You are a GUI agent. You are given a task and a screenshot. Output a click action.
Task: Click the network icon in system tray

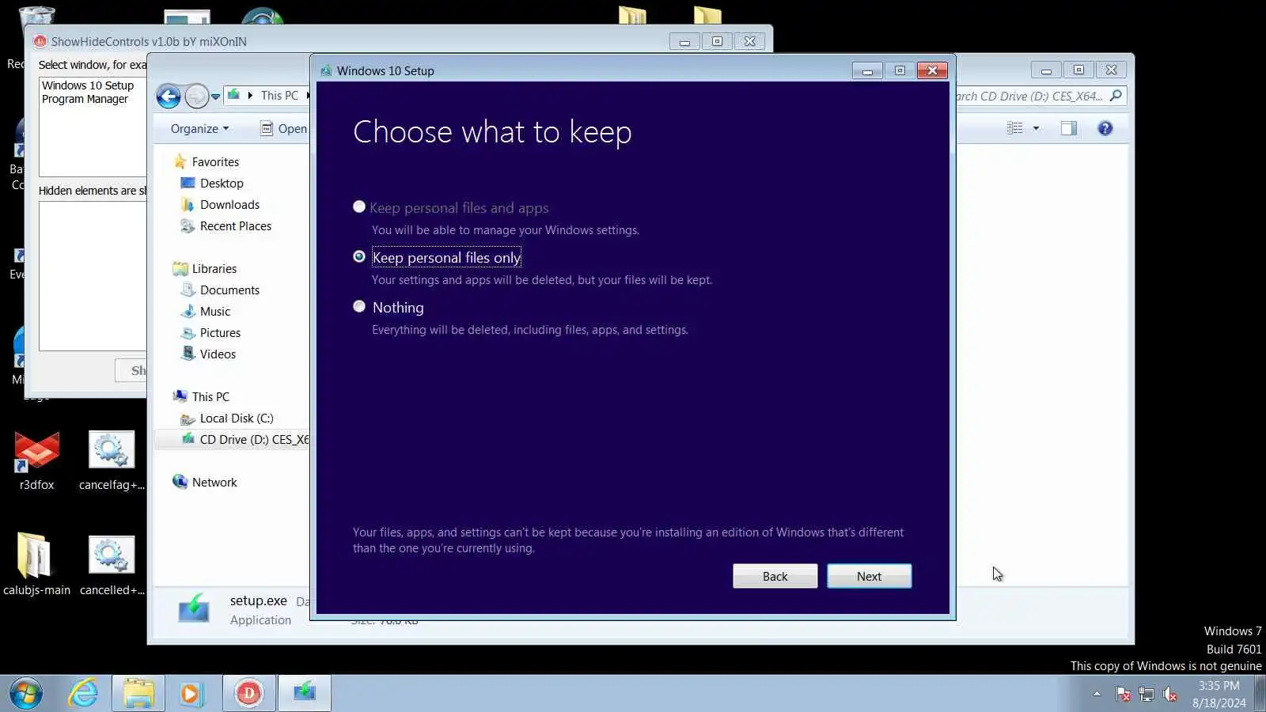point(1147,695)
